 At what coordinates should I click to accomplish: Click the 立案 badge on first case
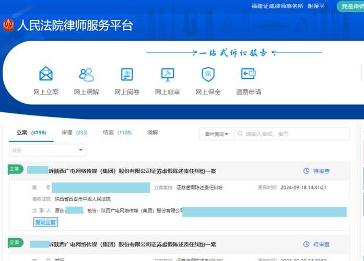pyautogui.click(x=15, y=169)
